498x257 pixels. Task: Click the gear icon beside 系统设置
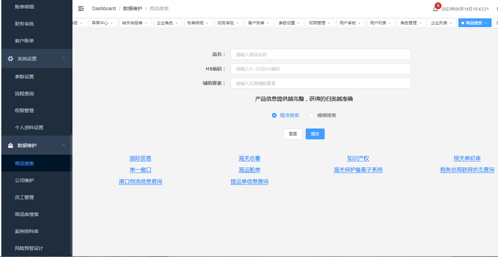(10, 59)
